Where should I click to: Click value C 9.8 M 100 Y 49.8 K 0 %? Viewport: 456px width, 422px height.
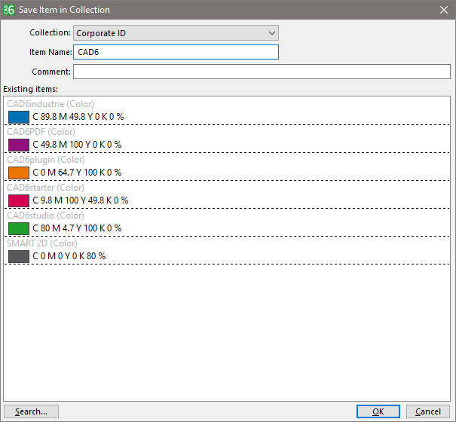[81, 200]
